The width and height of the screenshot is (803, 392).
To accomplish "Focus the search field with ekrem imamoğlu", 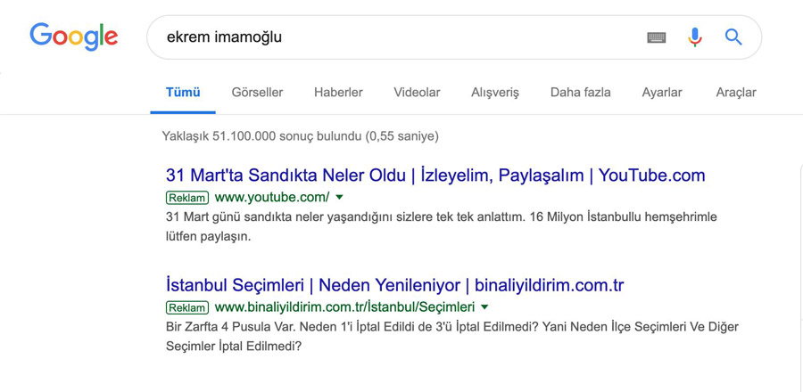I will pyautogui.click(x=394, y=37).
